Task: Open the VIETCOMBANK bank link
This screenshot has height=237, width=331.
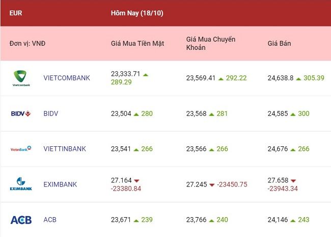Action: coord(67,78)
